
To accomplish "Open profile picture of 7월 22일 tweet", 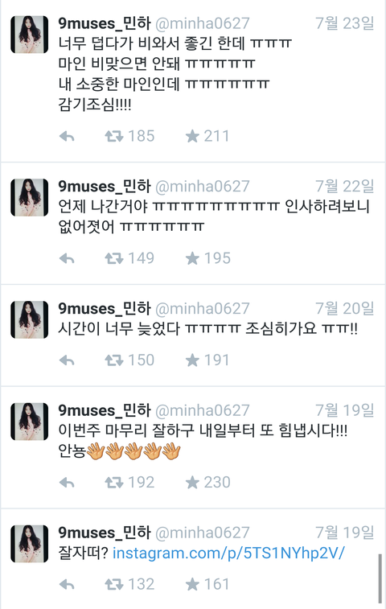I will pyautogui.click(x=30, y=197).
